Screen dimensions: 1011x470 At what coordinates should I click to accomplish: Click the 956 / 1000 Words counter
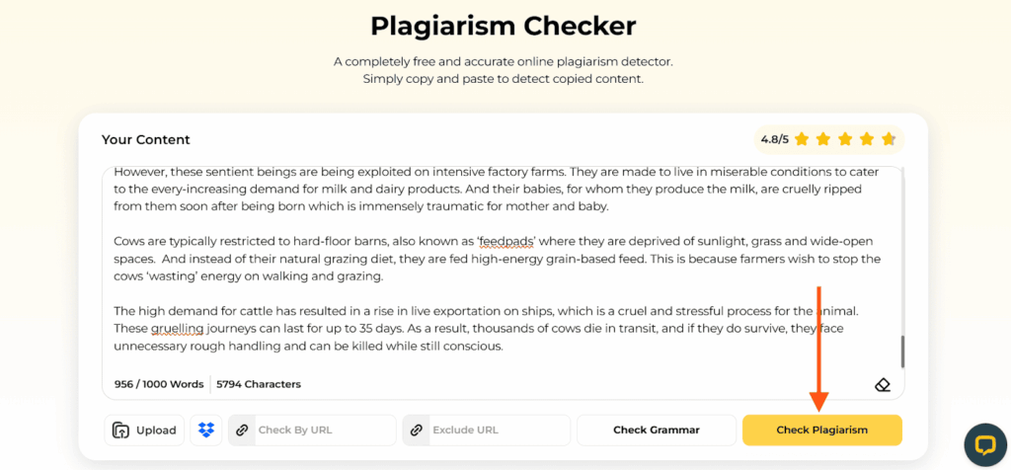tap(159, 384)
